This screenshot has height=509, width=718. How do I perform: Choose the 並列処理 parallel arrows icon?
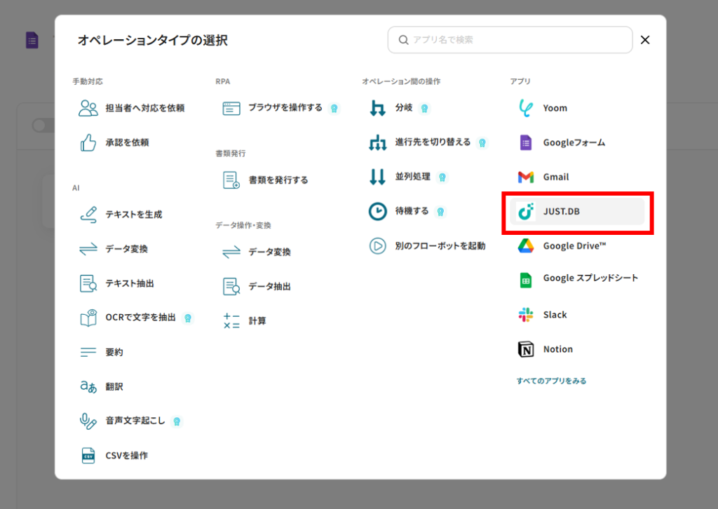point(378,177)
